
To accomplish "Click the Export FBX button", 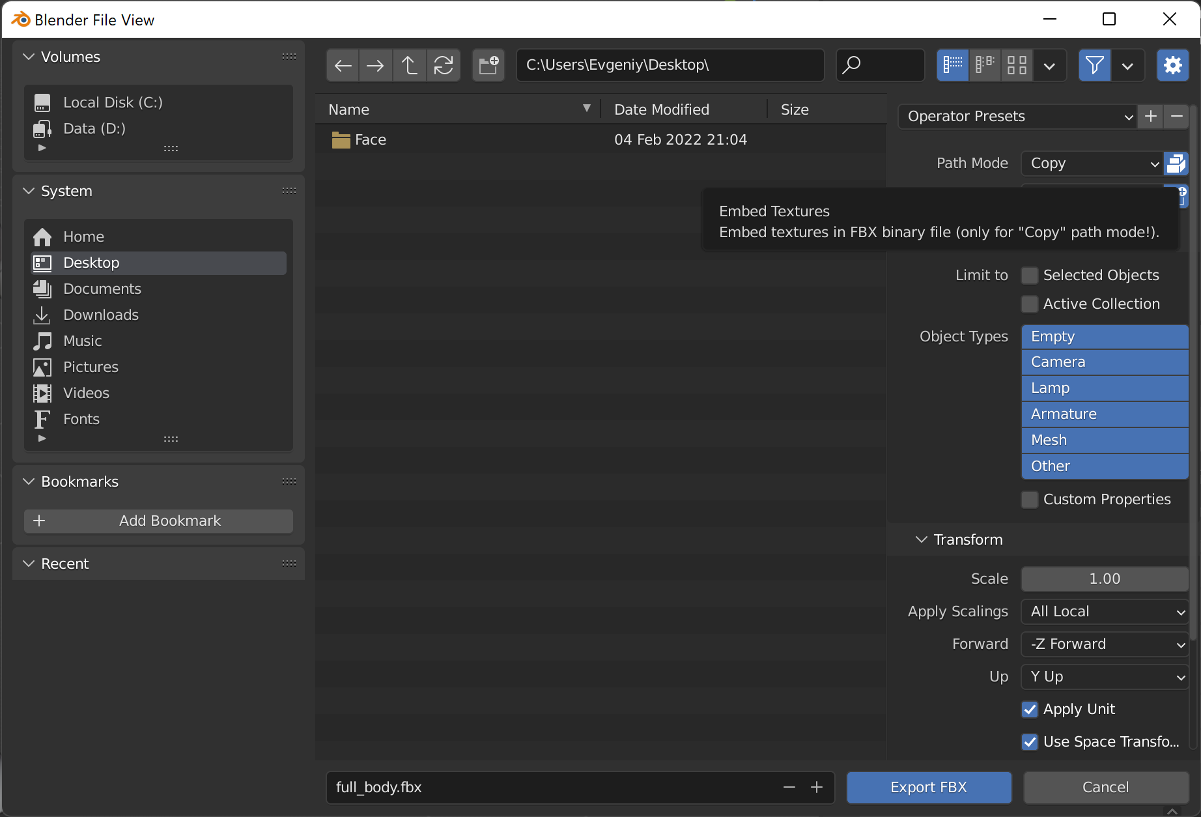I will [x=929, y=788].
